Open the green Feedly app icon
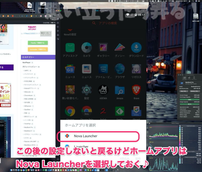Image resolution: width=202 pixels, height=172 pixels. coord(120,111)
